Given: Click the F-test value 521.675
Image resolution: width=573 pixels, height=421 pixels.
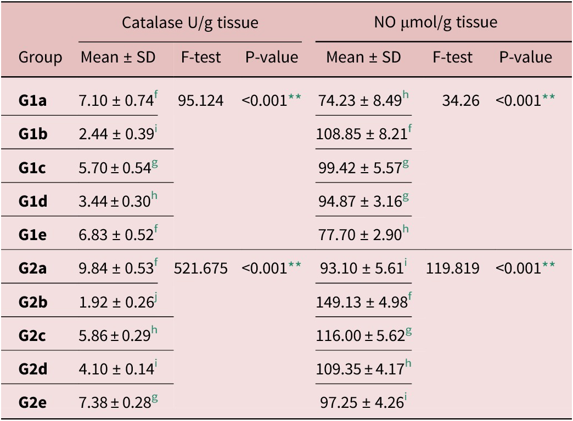Looking at the screenshot, I should pos(200,269).
